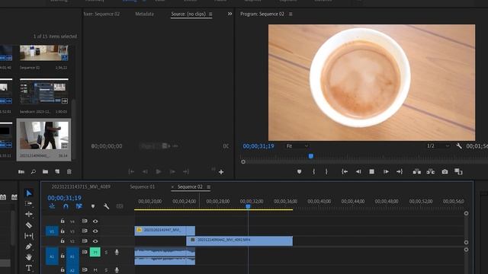The image size is (488, 274).
Task: Open the Fit zoom level dropdown
Action: [297, 145]
